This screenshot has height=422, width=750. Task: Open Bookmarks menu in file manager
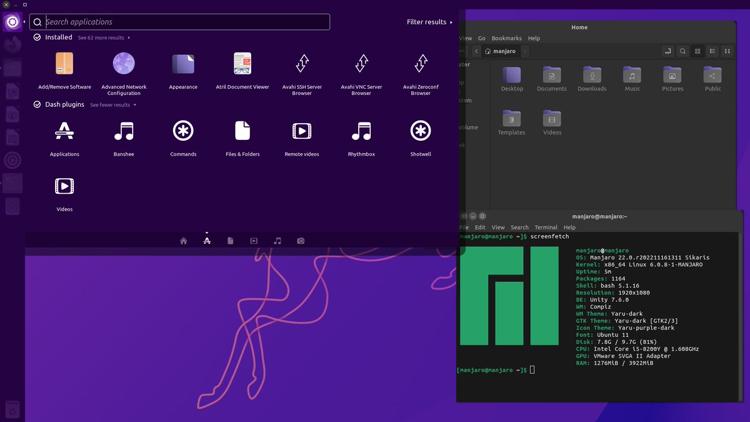click(506, 38)
